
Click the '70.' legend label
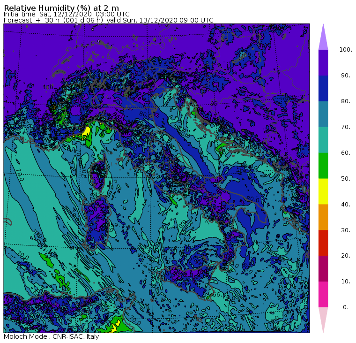[346, 127]
